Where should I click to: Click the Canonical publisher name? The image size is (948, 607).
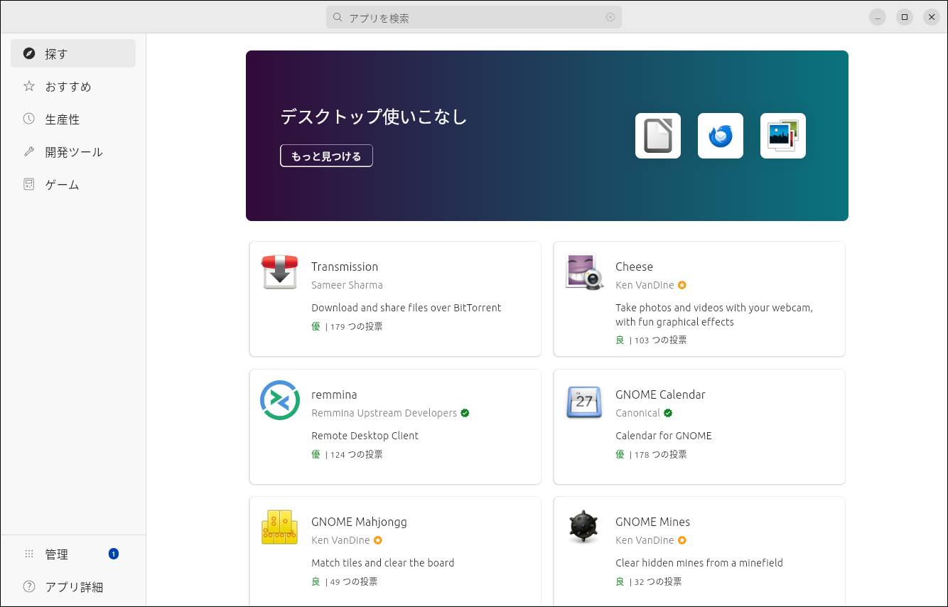(637, 413)
